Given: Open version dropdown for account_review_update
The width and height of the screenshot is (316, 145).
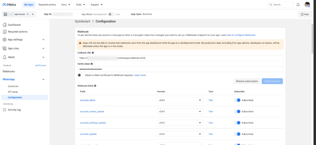Looking at the screenshot, I should tap(180, 111).
